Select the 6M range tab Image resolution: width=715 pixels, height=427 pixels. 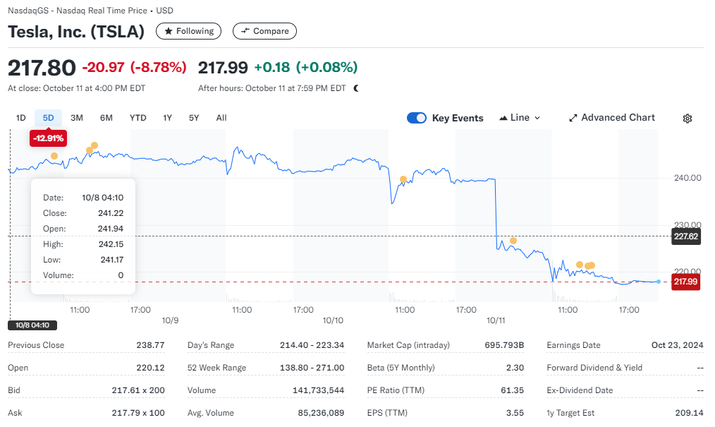[106, 118]
